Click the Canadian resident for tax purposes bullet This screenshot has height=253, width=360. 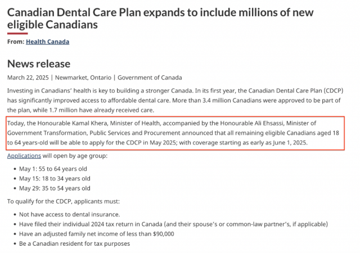(x=74, y=243)
